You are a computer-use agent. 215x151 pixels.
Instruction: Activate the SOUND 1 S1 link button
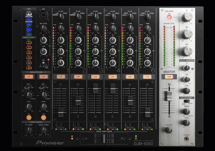pos(29,19)
